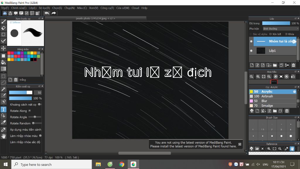Select the rectangular Select tool
The height and width of the screenshot is (169, 300).
click(x=4, y=76)
